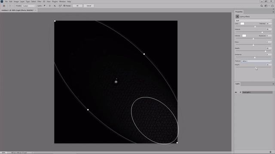Click the Height value field
275x154 pixels.
[269, 65]
